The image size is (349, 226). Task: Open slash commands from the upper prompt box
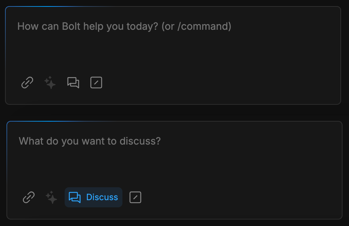pos(96,83)
